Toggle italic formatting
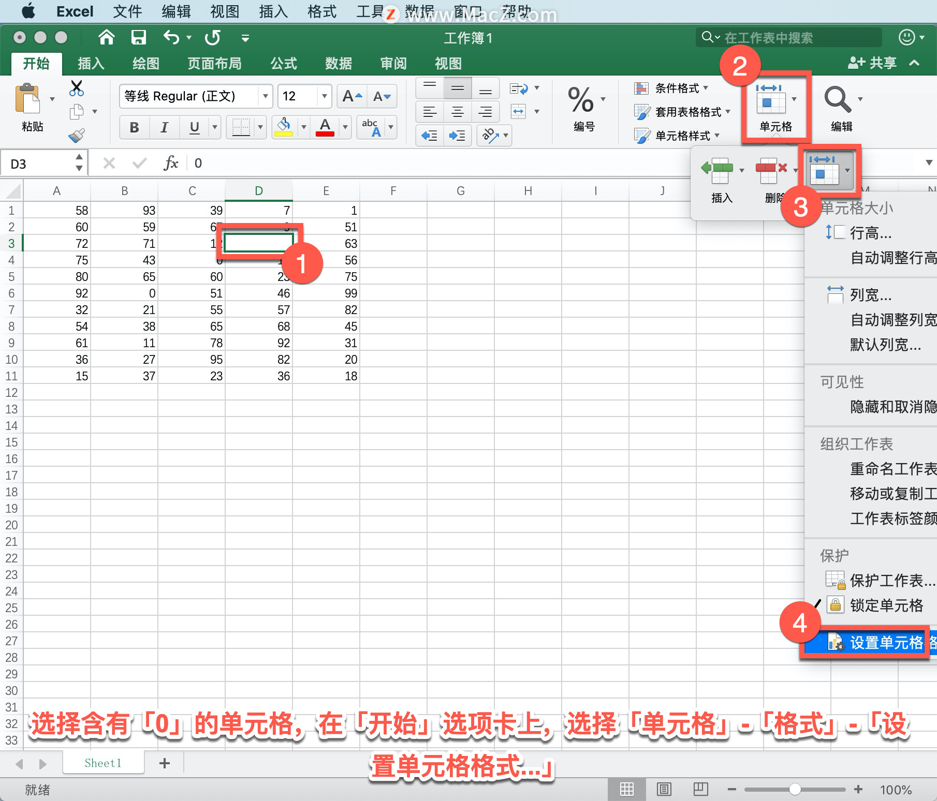Viewport: 937px width, 801px height. coord(164,127)
